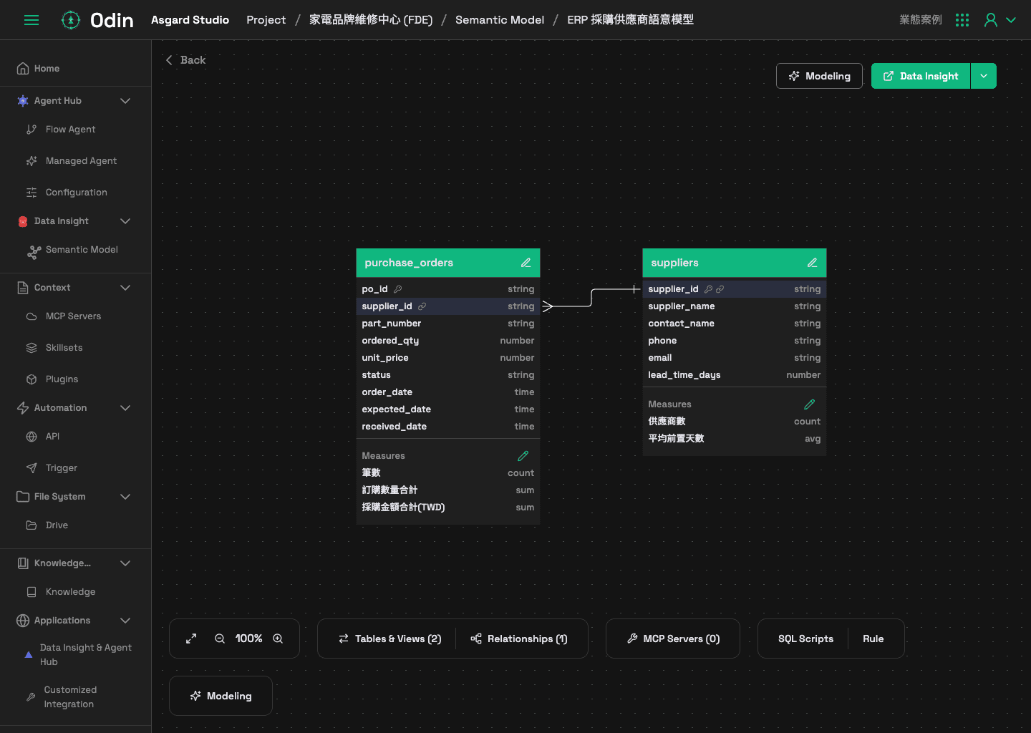
Task: Open the hamburger menu icon
Action: click(x=32, y=20)
